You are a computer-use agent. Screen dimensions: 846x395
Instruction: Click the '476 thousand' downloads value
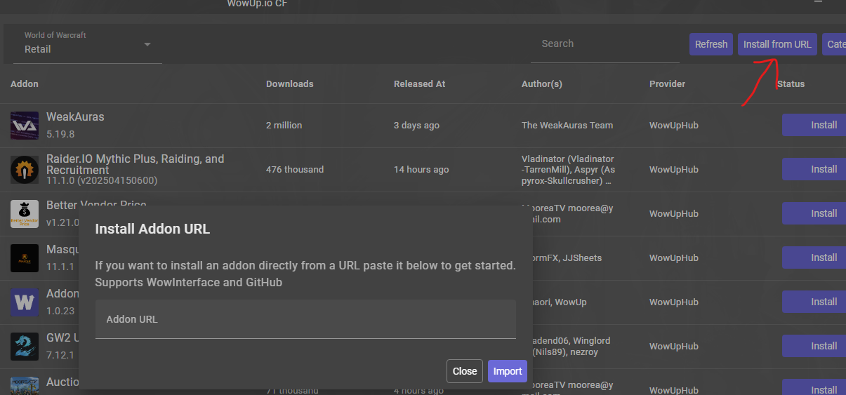pos(295,169)
